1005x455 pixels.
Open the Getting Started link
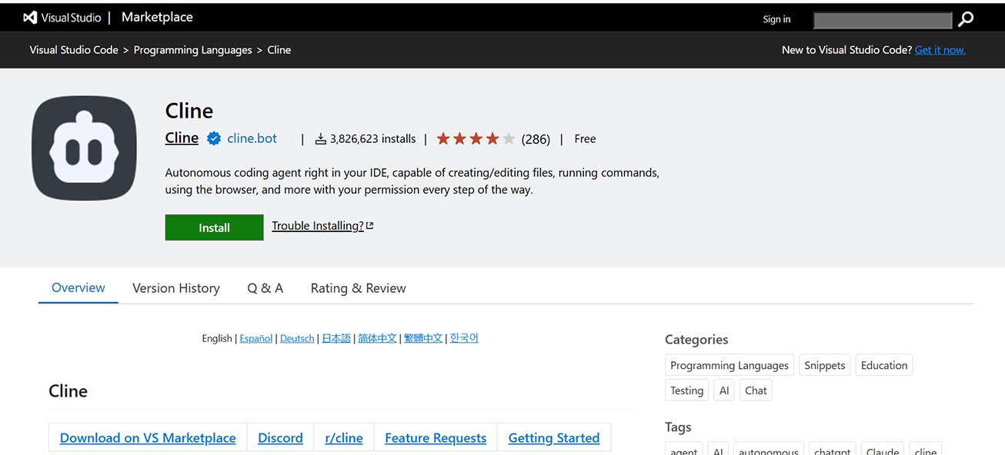pyautogui.click(x=554, y=438)
